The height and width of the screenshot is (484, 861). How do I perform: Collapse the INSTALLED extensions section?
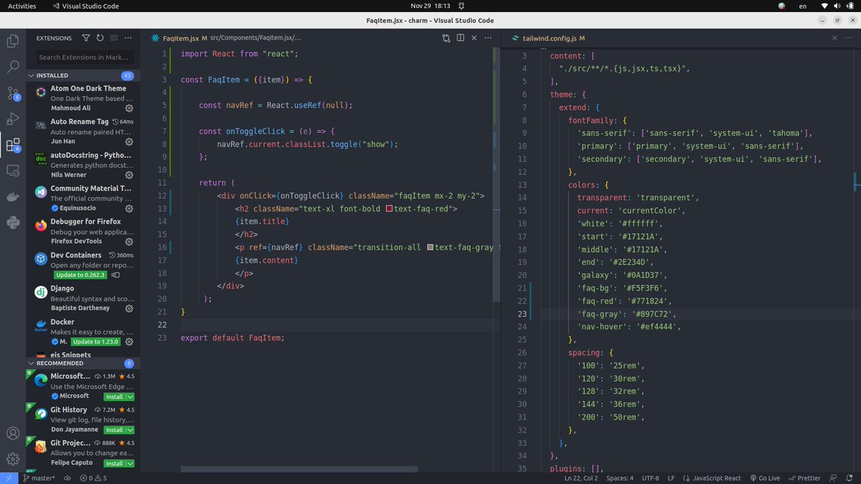(83, 75)
